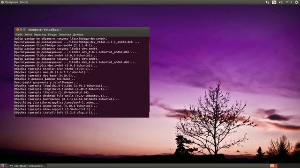Open the En keyboard layout indicator

click(274, 2)
